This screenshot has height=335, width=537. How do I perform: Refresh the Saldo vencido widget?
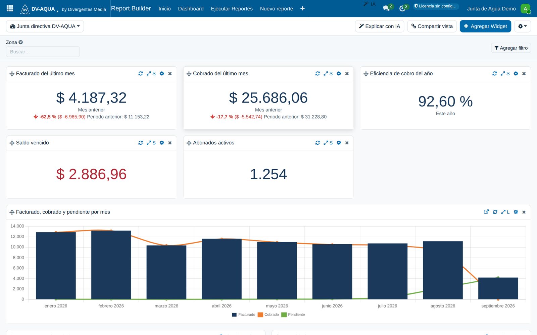141,143
